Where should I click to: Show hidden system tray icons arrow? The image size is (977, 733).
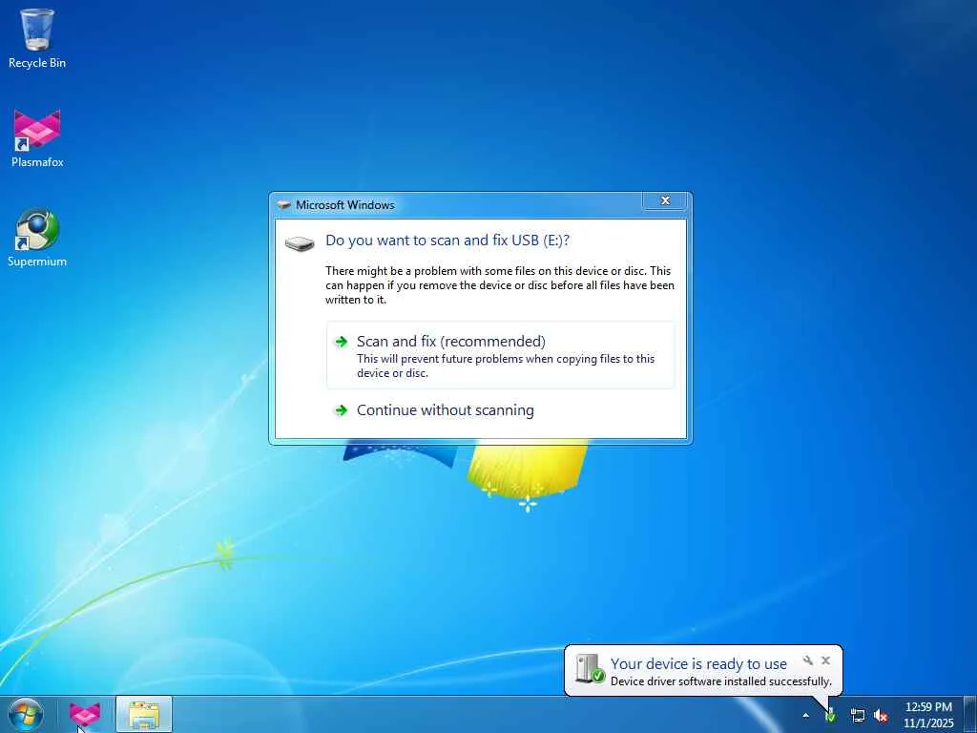(x=805, y=716)
